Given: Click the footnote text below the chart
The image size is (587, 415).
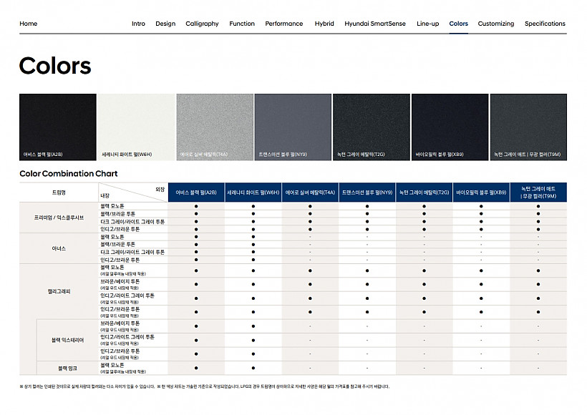Looking at the screenshot, I should 205,386.
